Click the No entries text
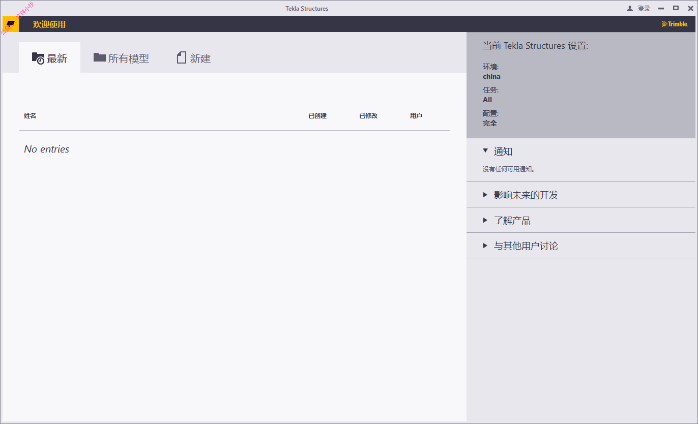The height and width of the screenshot is (424, 698). [x=46, y=149]
